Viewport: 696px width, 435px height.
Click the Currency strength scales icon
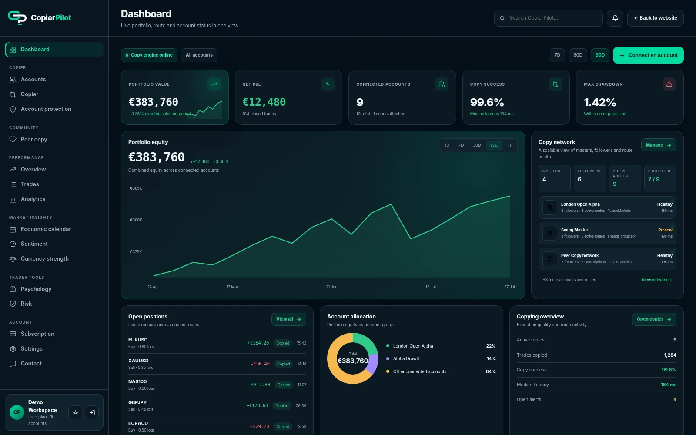(13, 259)
